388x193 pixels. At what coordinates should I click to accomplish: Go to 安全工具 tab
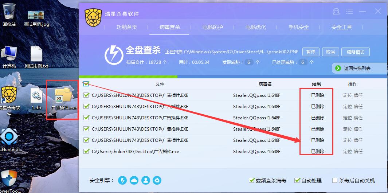(342, 27)
